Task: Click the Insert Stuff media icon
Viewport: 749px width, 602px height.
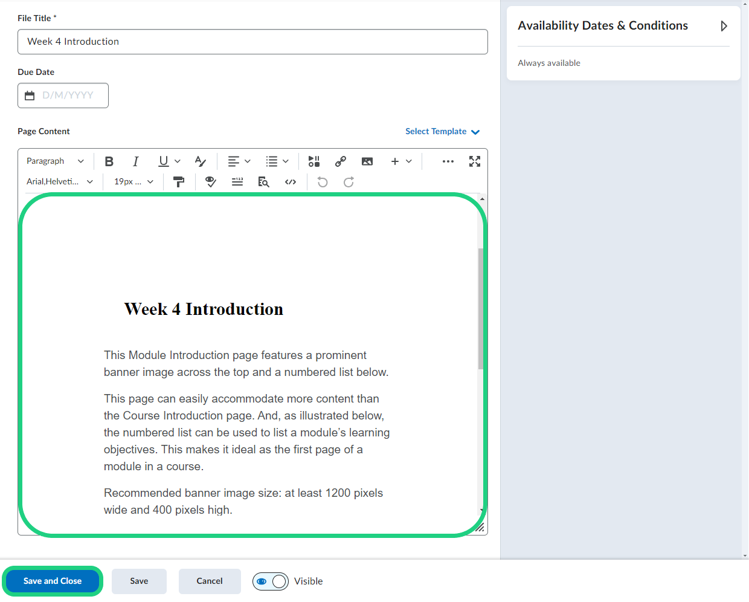Action: (314, 161)
